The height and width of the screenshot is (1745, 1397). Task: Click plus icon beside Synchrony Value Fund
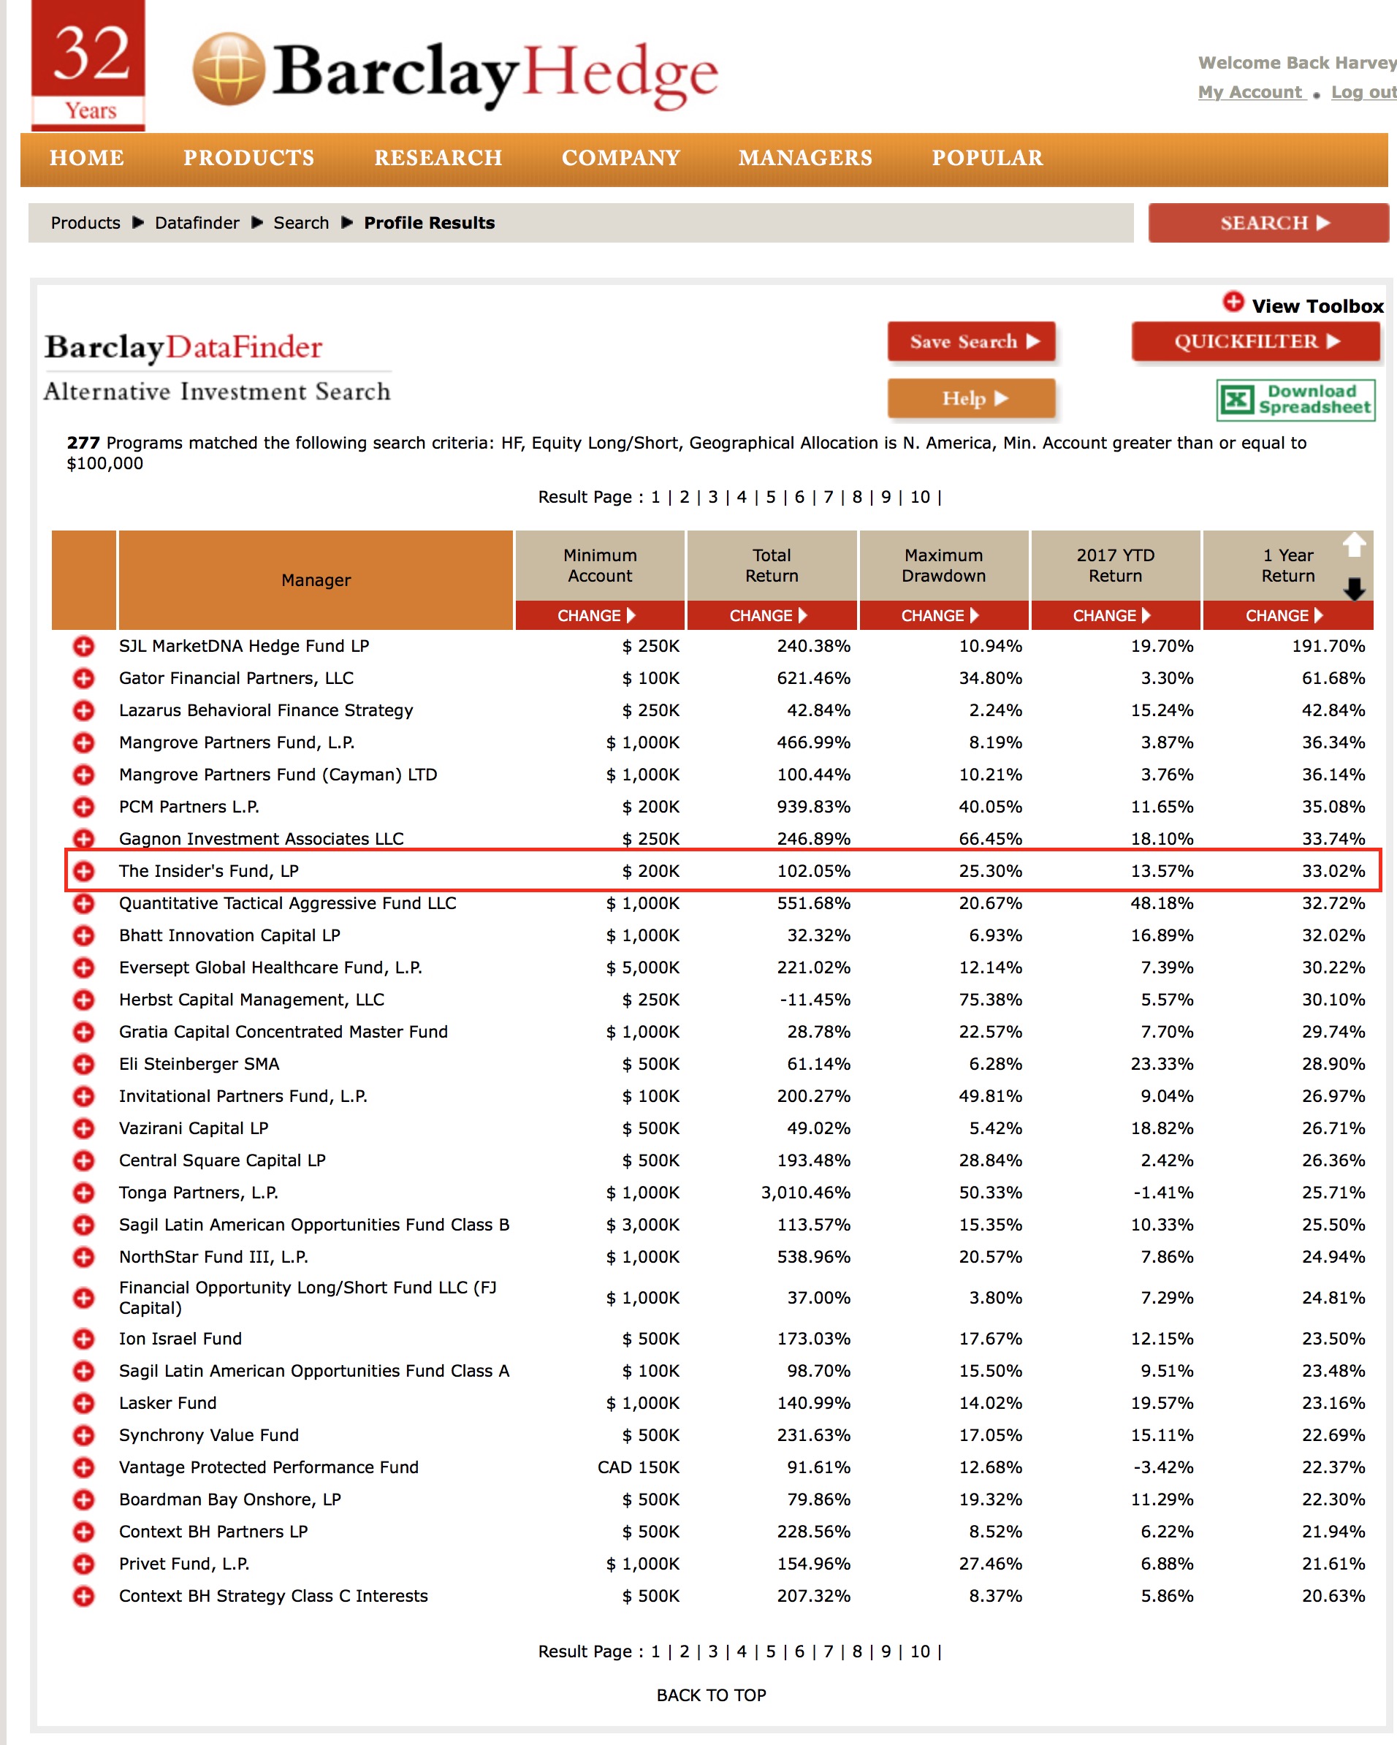pyautogui.click(x=83, y=1435)
